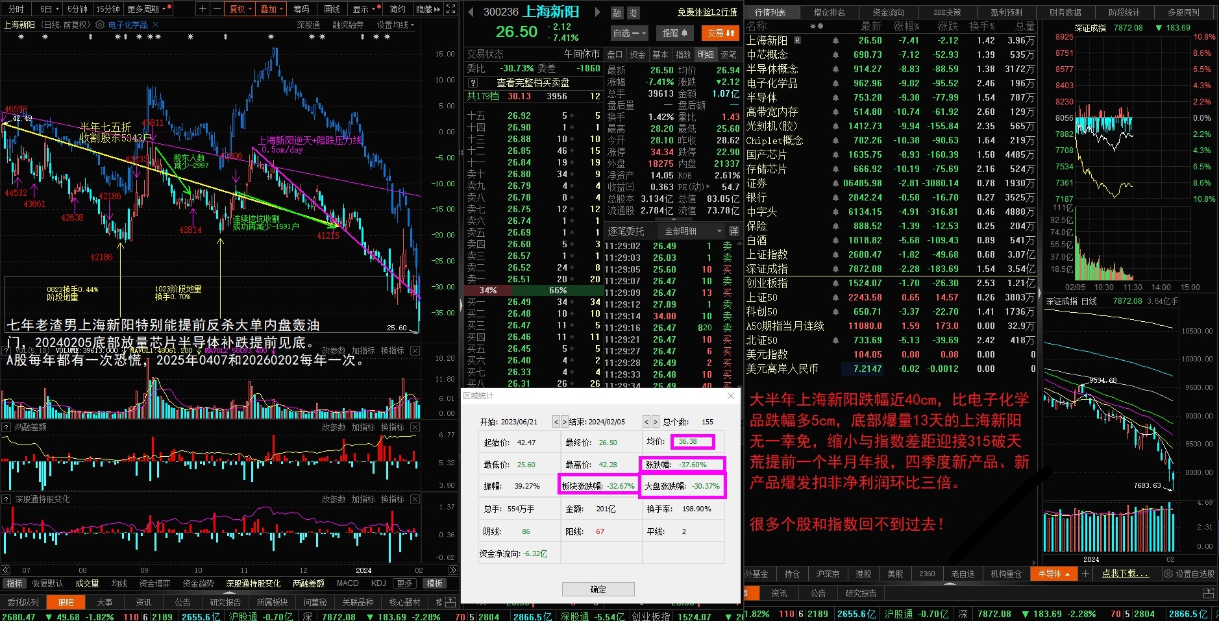Click bell icon in 光刻机(胶) row
The height and width of the screenshot is (621, 1219).
point(835,126)
